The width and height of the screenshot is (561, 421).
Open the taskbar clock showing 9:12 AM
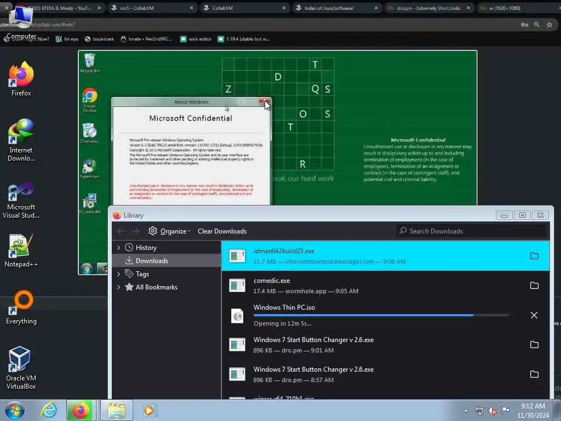coord(533,411)
